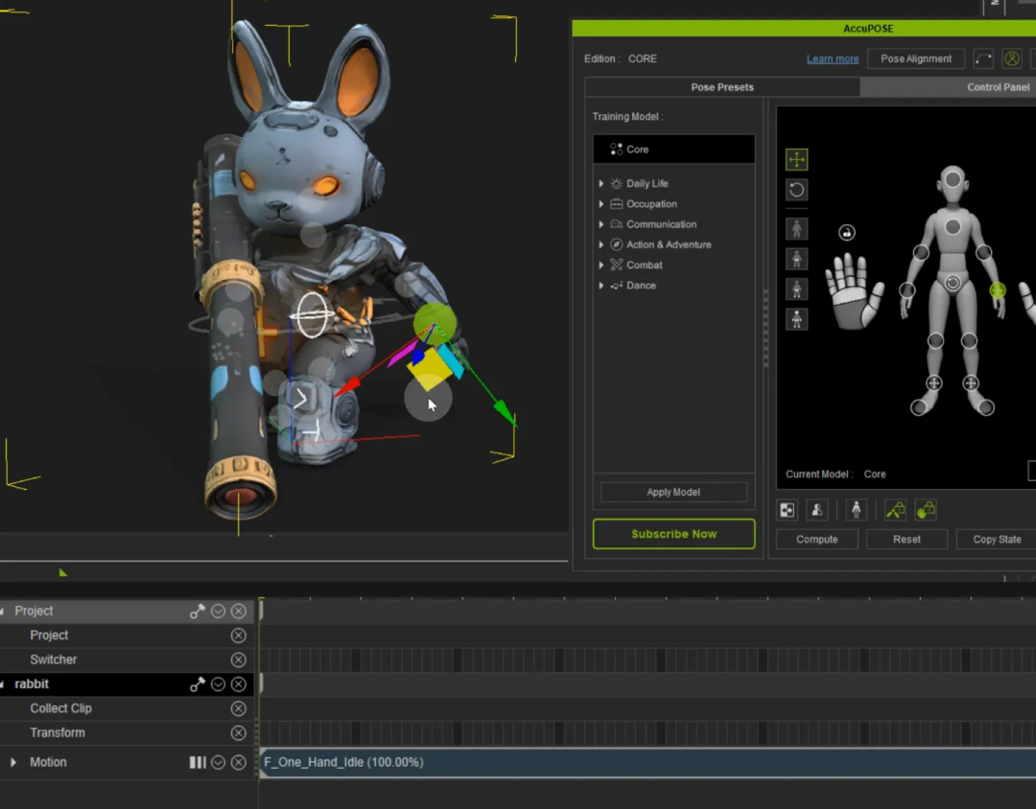Click the hand lock icon above left hand
Viewport: 1036px width, 809px height.
pos(846,233)
